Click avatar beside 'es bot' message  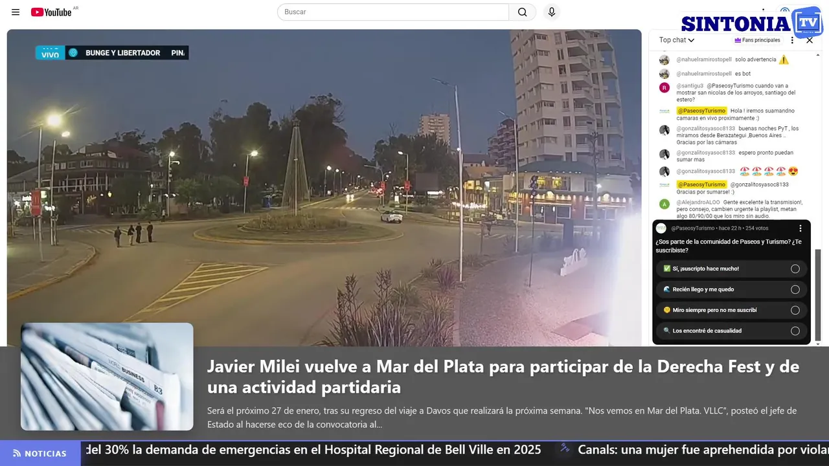pyautogui.click(x=664, y=74)
